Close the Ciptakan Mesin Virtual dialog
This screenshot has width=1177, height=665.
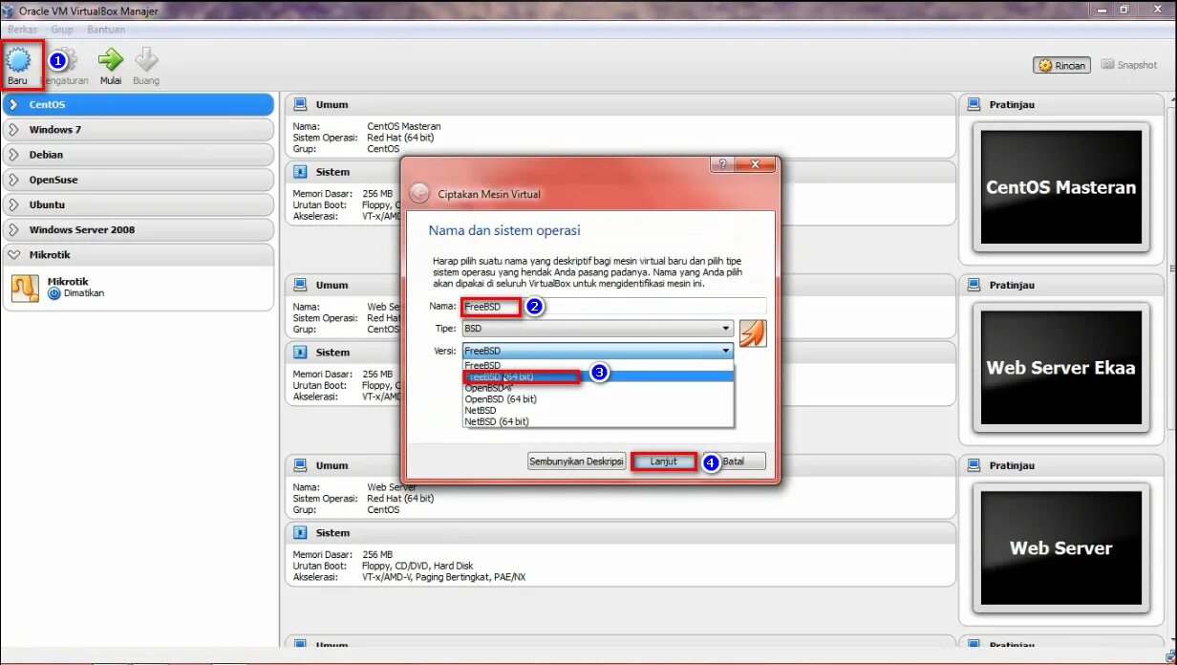tap(756, 164)
